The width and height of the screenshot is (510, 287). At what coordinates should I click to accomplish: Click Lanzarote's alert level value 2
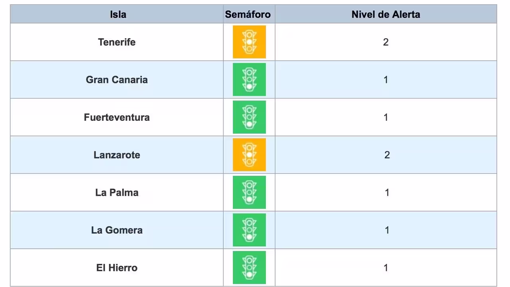[x=387, y=155]
